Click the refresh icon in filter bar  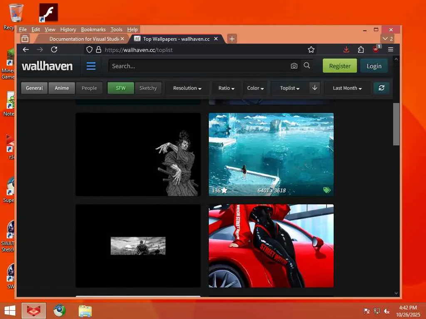point(381,88)
